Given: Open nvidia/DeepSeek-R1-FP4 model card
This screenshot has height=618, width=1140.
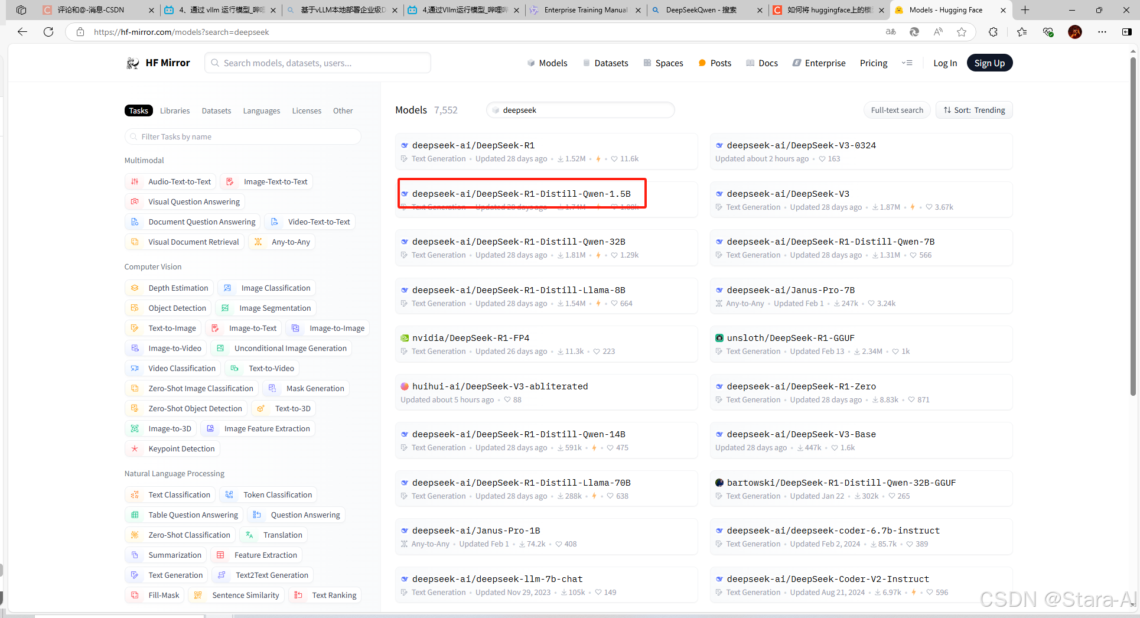Looking at the screenshot, I should pyautogui.click(x=546, y=344).
